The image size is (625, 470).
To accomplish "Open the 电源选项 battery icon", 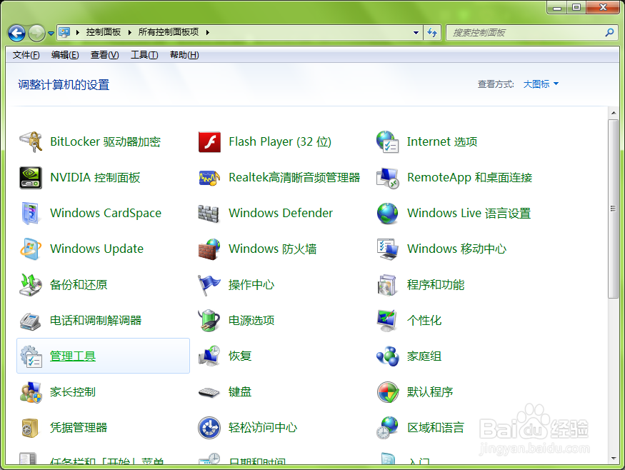I will coord(209,321).
